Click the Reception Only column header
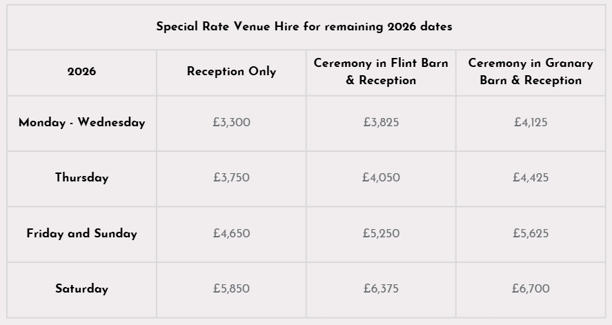Viewport: 612px width, 325px height. pos(231,71)
